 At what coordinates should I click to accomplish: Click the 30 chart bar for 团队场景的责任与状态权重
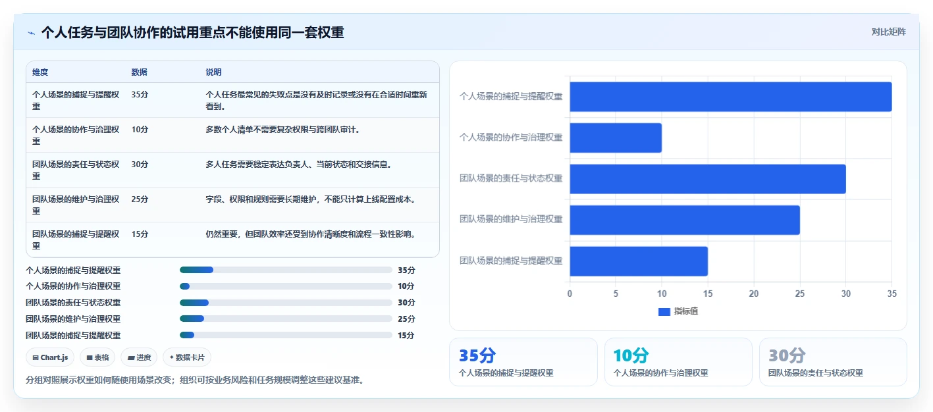click(x=708, y=179)
